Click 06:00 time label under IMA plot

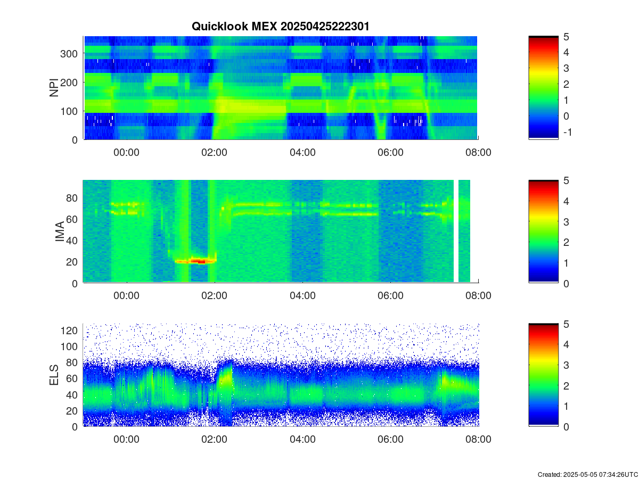pyautogui.click(x=390, y=296)
